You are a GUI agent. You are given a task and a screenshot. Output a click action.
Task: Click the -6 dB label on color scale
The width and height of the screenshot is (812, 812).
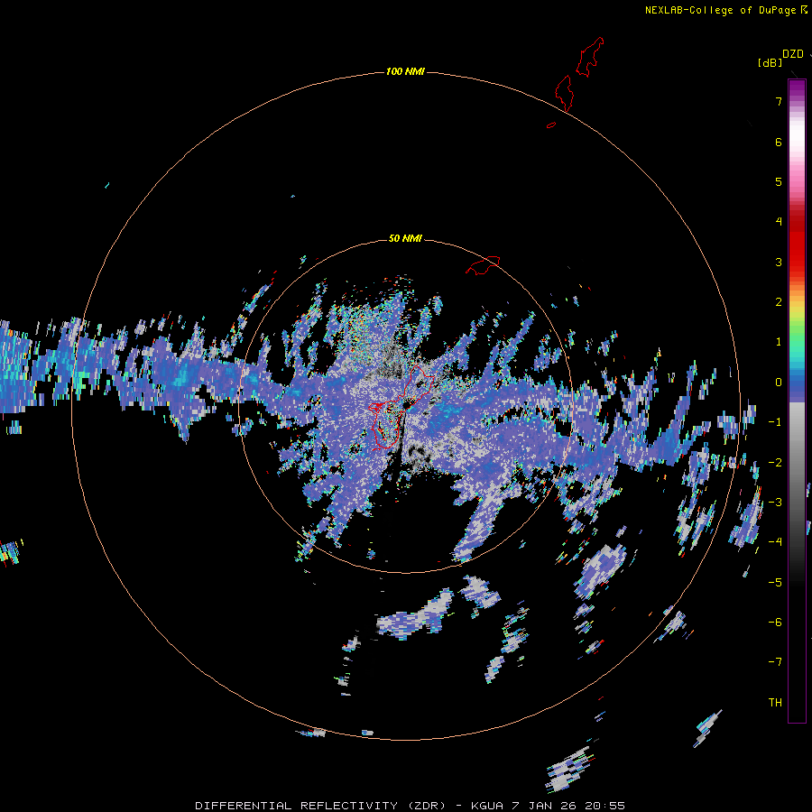pos(775,623)
